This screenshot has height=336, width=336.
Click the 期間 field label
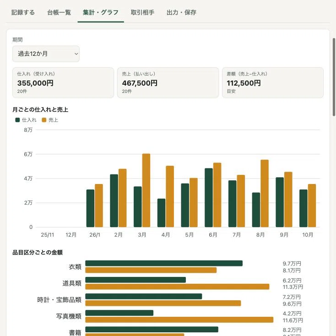[17, 40]
